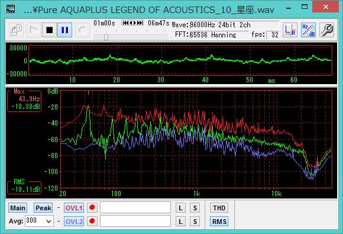Click the OVL1 overlay button
Viewport: 343px width, 234px height.
pyautogui.click(x=74, y=208)
